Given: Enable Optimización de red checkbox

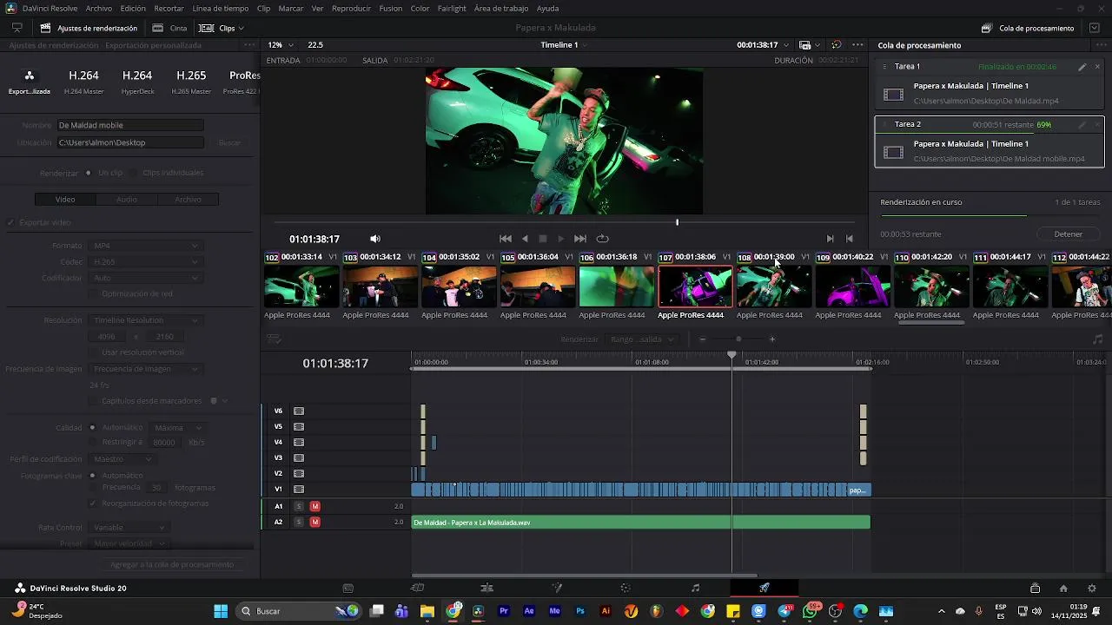Looking at the screenshot, I should [x=93, y=293].
